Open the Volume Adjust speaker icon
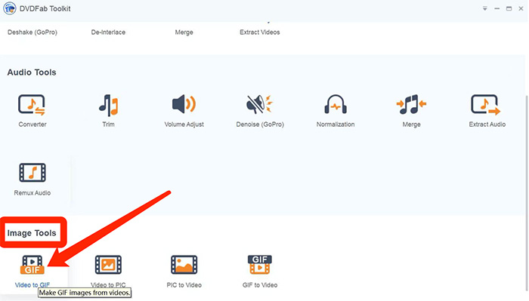529x301 pixels. coord(184,104)
